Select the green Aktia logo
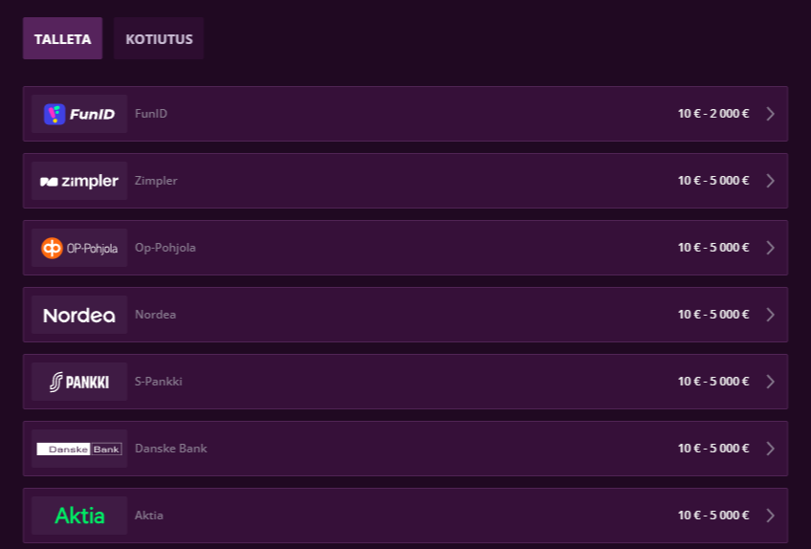Screen dimensions: 811x549 79,516
